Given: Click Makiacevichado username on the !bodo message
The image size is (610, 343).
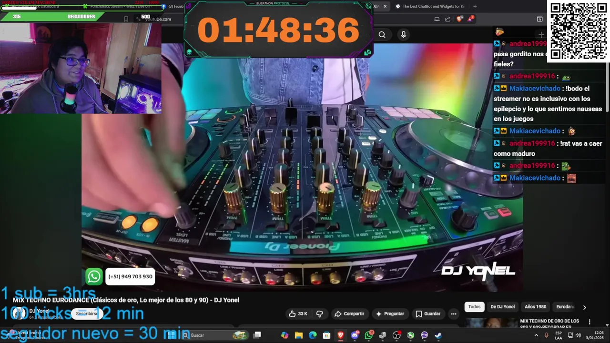Looking at the screenshot, I should pyautogui.click(x=535, y=89).
